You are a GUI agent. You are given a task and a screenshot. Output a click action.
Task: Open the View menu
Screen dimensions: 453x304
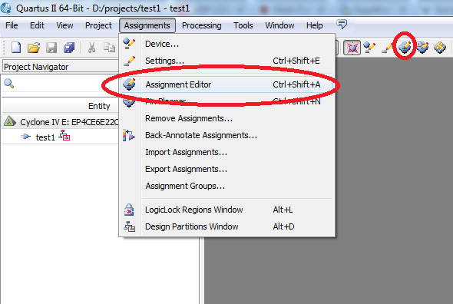pyautogui.click(x=64, y=25)
